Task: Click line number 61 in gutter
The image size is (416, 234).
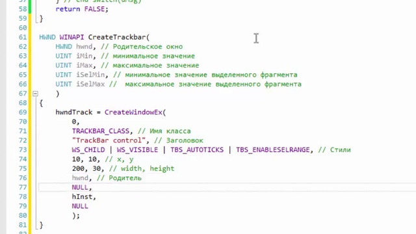Action: coord(23,38)
